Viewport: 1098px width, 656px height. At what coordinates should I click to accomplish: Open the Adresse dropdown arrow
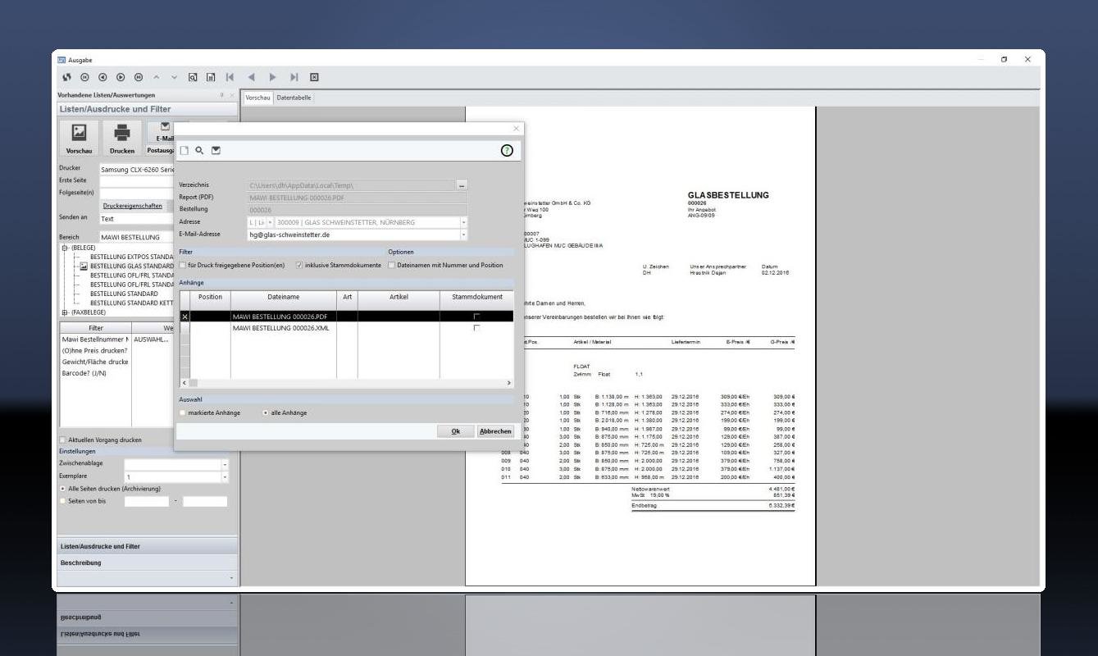(x=463, y=222)
